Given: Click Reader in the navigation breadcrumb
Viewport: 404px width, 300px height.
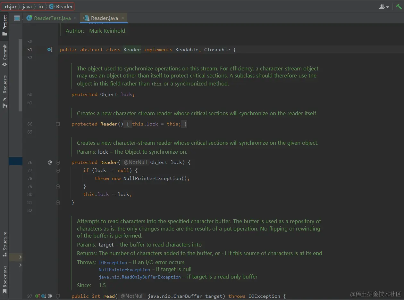Looking at the screenshot, I should [64, 6].
